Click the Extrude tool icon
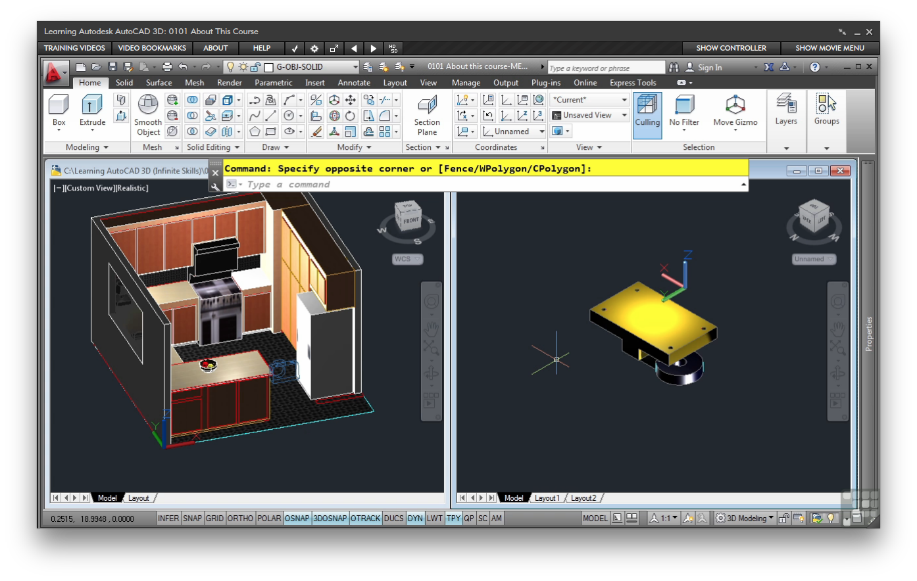Viewport: 917px width, 581px height. pos(91,105)
